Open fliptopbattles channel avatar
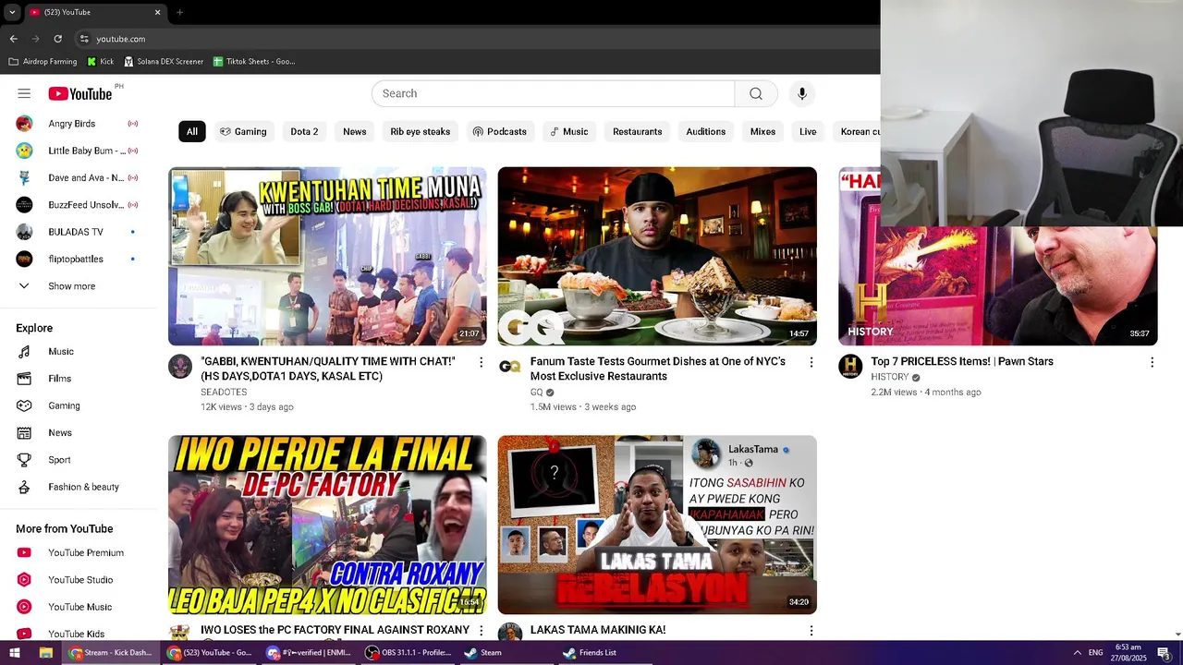The height and width of the screenshot is (665, 1183). point(25,259)
